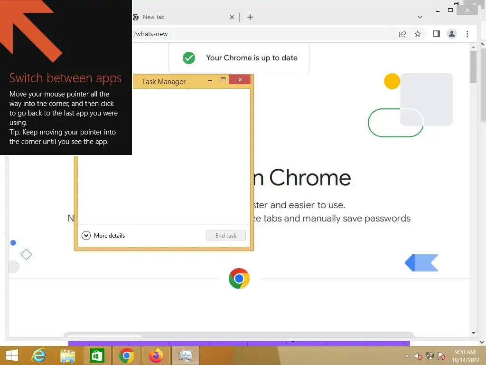The height and width of the screenshot is (365, 486).
Task: Expand More details in Task Manager
Action: (x=103, y=236)
